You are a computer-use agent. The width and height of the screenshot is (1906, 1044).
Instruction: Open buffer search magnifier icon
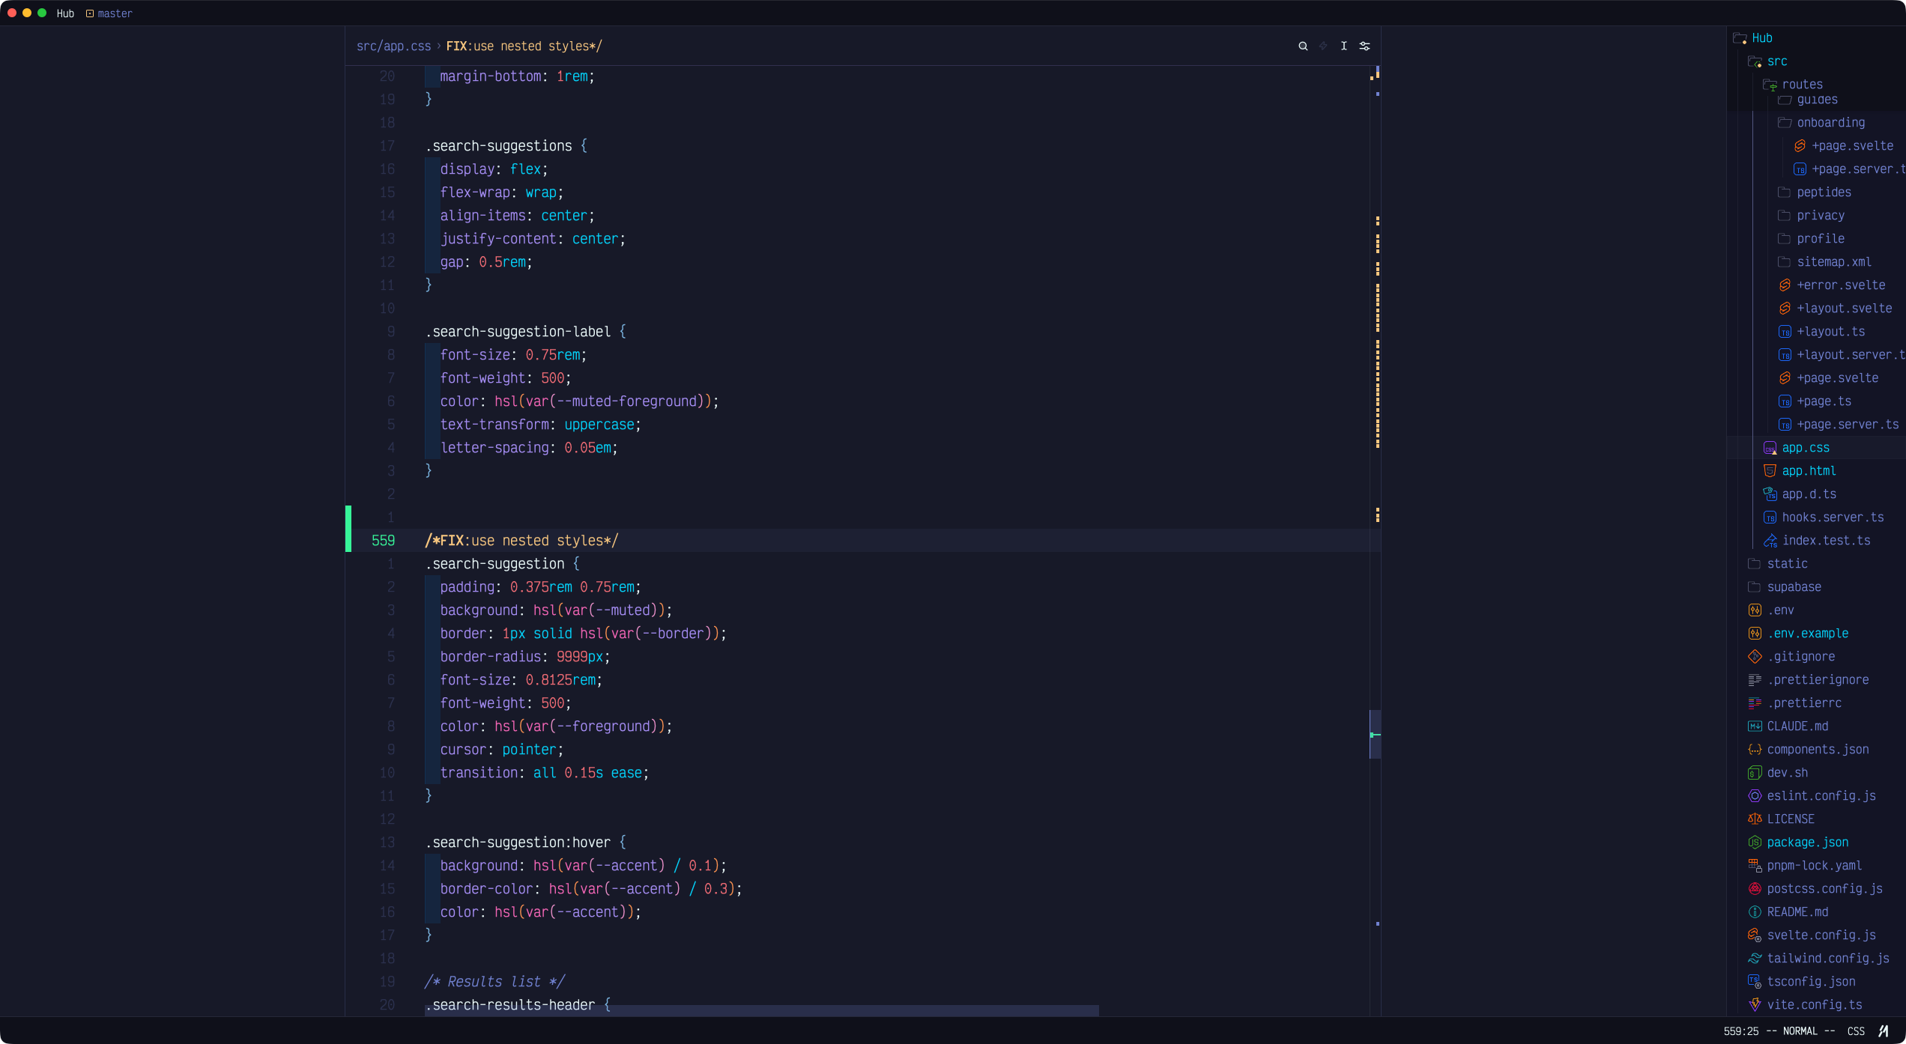1303,46
